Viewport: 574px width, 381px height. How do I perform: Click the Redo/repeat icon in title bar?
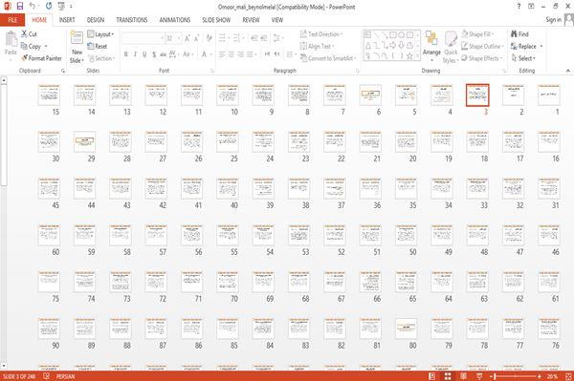pos(49,7)
